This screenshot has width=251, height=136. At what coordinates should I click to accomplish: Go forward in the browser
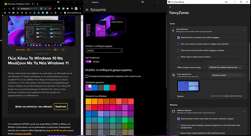tap(9, 9)
